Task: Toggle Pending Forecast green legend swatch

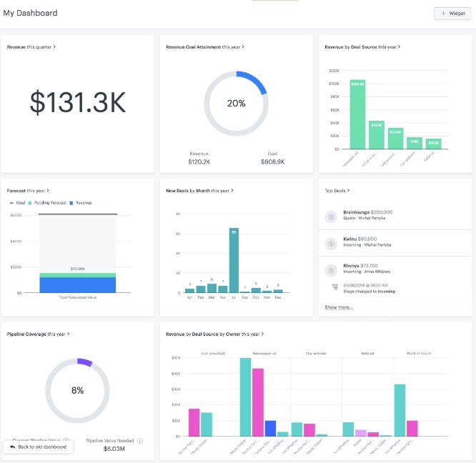Action: coord(30,203)
